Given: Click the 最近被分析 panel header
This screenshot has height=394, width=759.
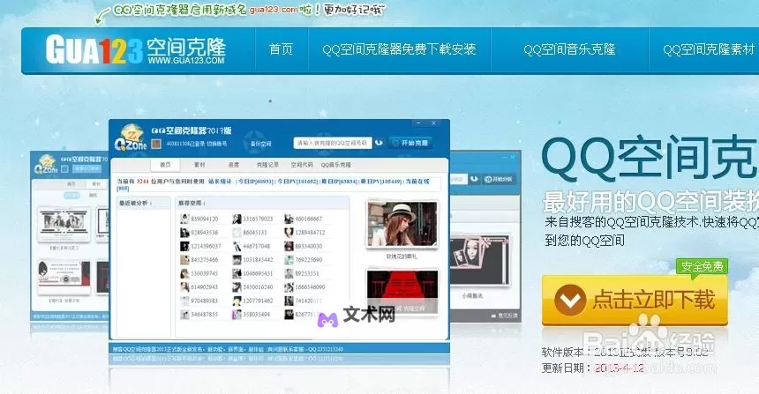Looking at the screenshot, I should [x=143, y=203].
